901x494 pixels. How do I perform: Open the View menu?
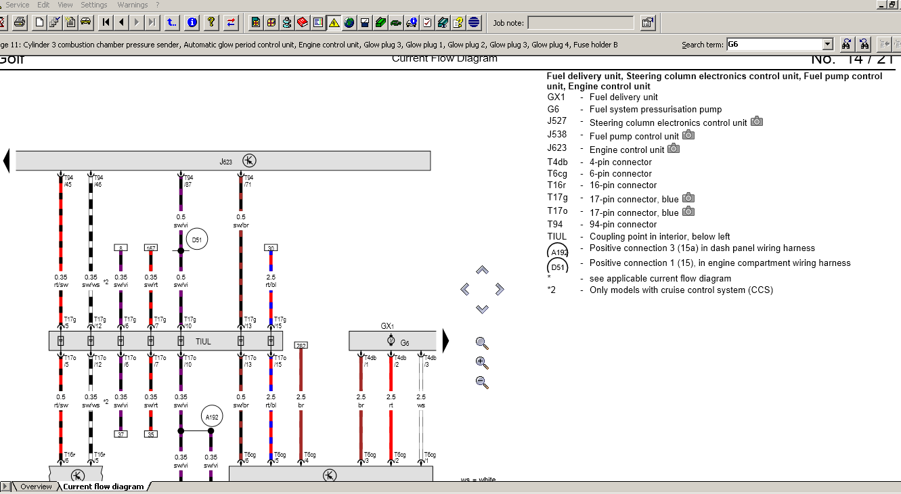tap(66, 5)
